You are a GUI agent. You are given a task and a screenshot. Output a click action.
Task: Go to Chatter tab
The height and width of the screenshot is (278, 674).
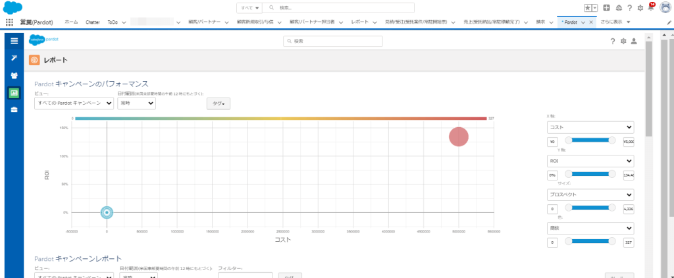pyautogui.click(x=93, y=22)
